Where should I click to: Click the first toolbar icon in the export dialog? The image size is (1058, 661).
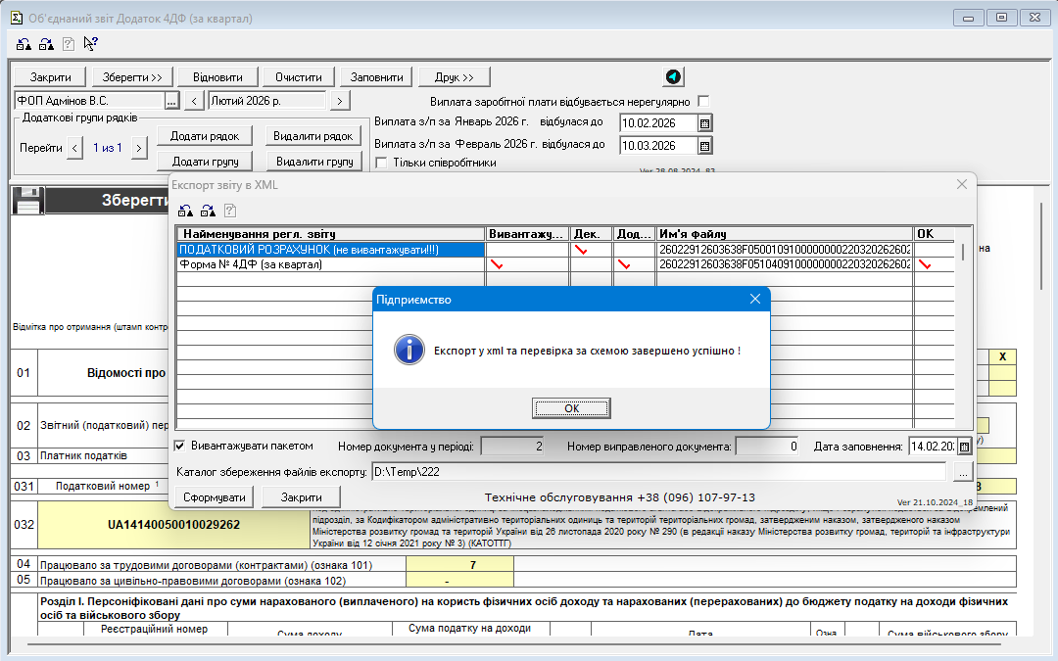[185, 210]
